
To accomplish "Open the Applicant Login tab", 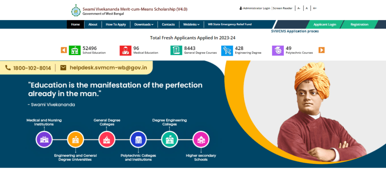I will pos(325,25).
